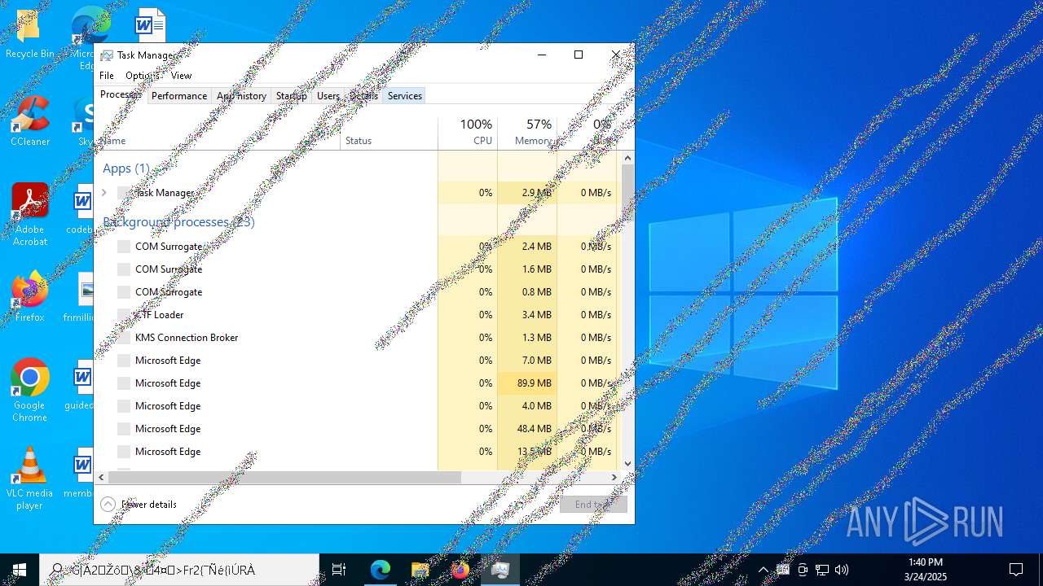The height and width of the screenshot is (586, 1043).
Task: Select the Microsoft Edge process using 7.0 MB
Action: (356, 361)
